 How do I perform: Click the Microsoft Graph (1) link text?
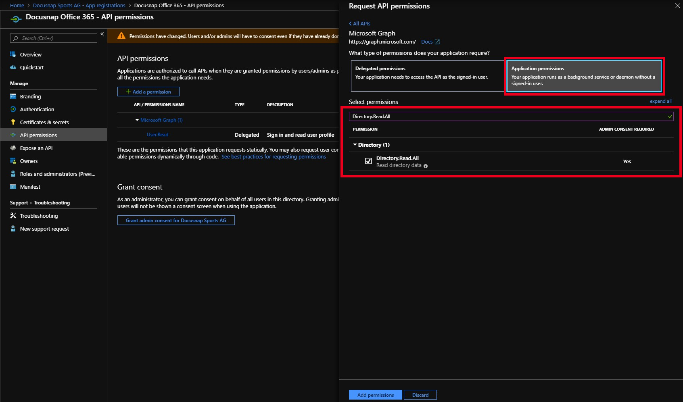[x=161, y=120]
